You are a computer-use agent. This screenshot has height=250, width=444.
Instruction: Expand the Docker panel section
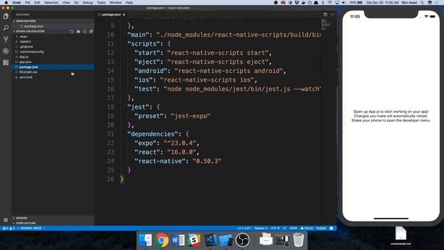pyautogui.click(x=22, y=218)
